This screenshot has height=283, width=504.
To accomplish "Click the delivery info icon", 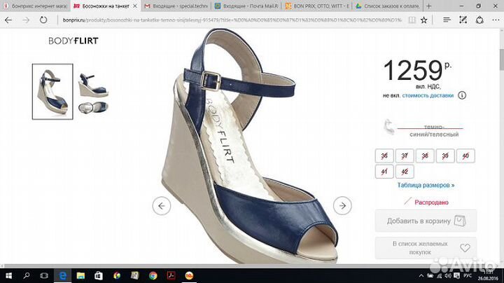I will pyautogui.click(x=462, y=95).
